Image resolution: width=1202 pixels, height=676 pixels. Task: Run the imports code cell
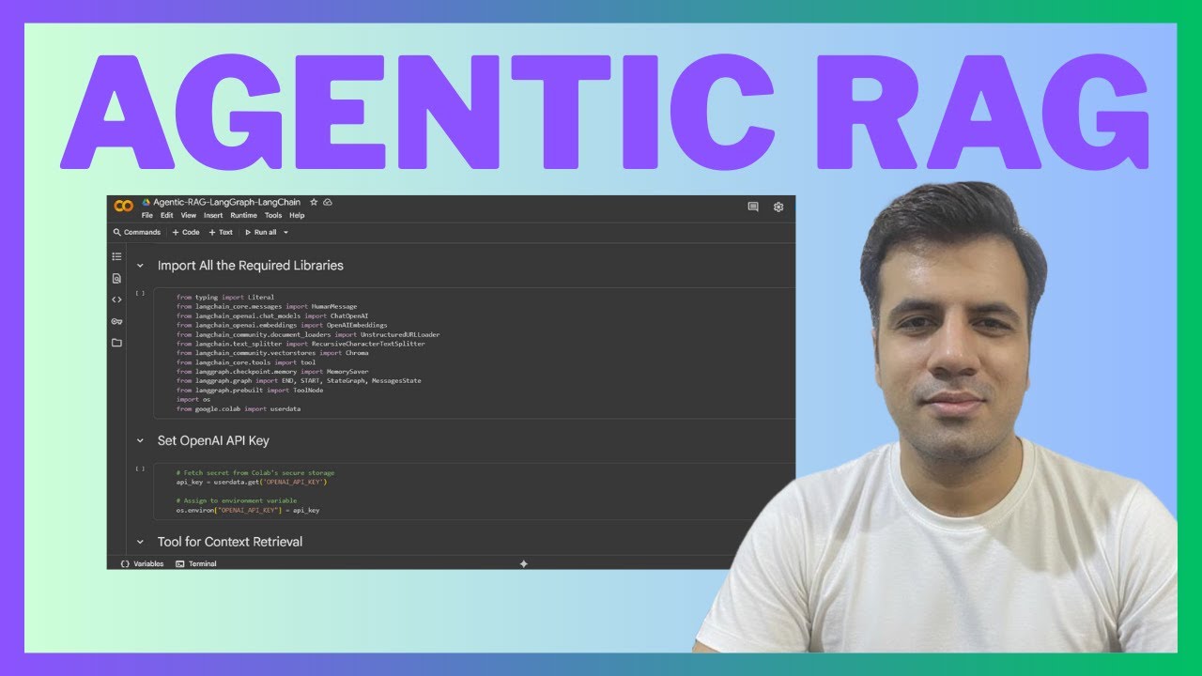pyautogui.click(x=140, y=294)
